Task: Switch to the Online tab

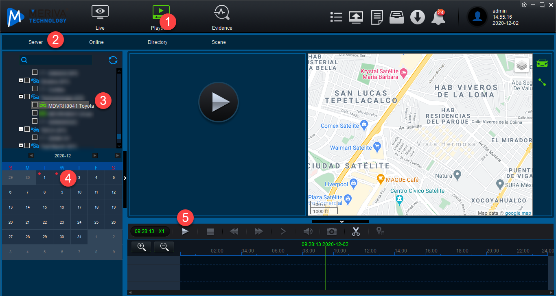Action: point(96,42)
